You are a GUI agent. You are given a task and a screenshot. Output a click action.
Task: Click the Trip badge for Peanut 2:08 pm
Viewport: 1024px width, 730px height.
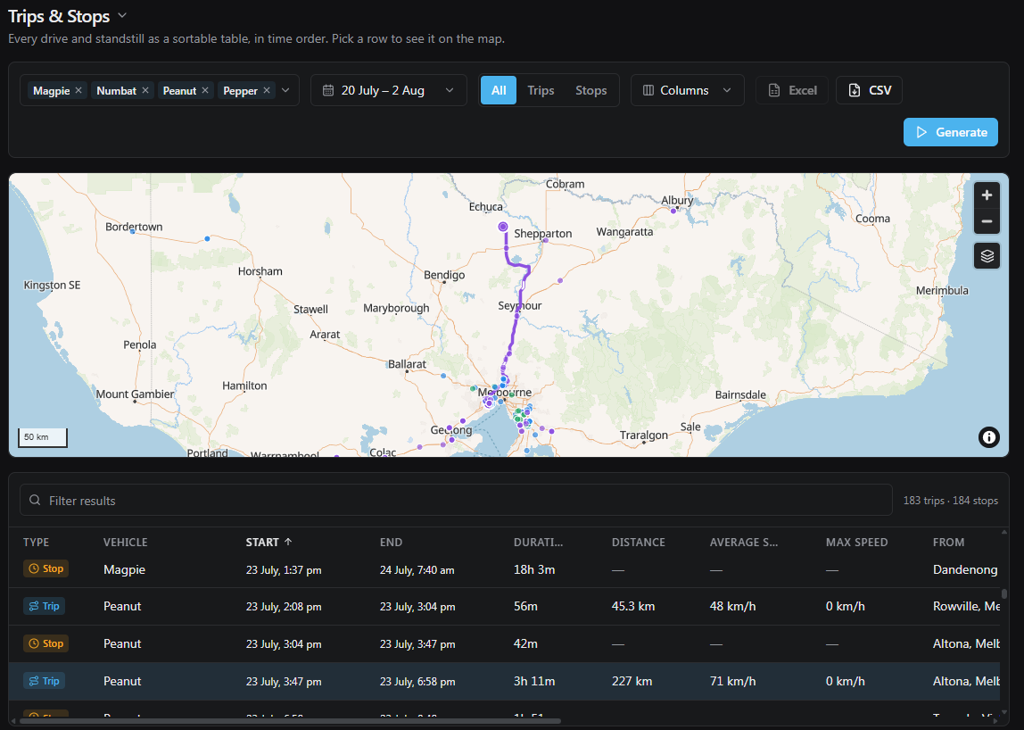click(45, 606)
